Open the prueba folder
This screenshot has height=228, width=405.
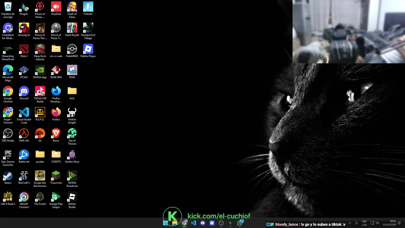[40, 156]
